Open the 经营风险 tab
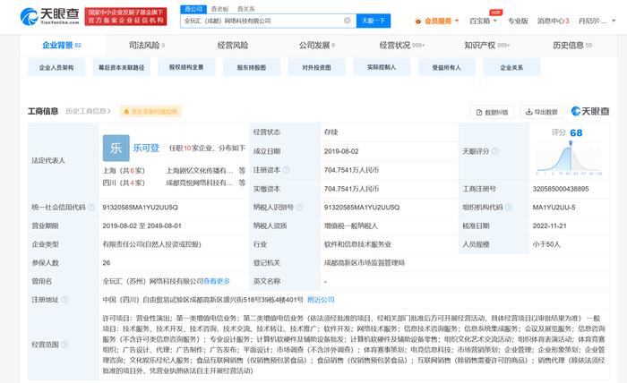Viewport: 627px width, 383px height. click(233, 45)
